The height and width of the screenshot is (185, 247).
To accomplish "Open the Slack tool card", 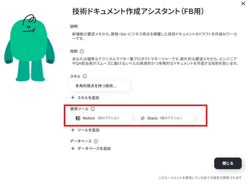I will 164,118.
